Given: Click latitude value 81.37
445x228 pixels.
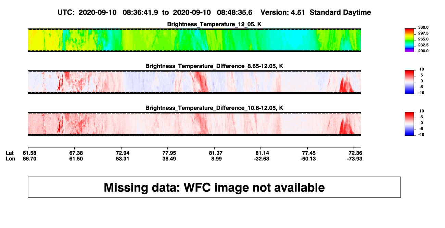Looking at the screenshot, I should (x=216, y=152).
